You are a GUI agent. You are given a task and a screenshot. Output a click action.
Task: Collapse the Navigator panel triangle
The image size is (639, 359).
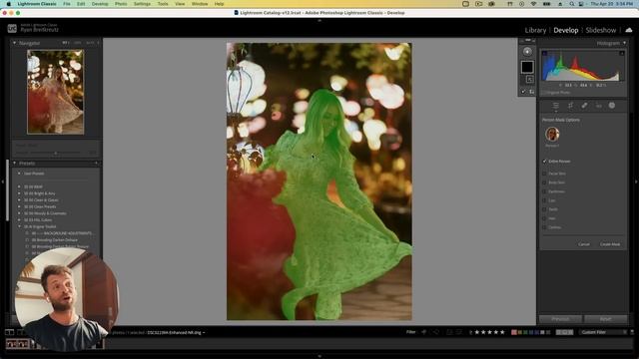[x=15, y=43]
